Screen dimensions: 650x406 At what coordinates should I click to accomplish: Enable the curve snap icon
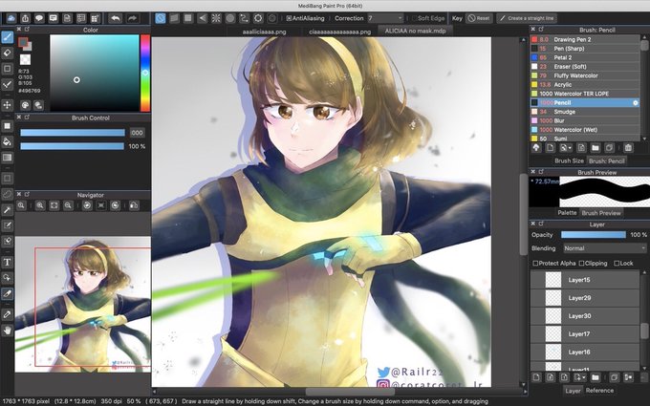[x=244, y=18]
